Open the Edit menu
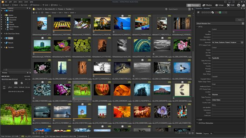246x138 pixels. (x=10, y=2)
